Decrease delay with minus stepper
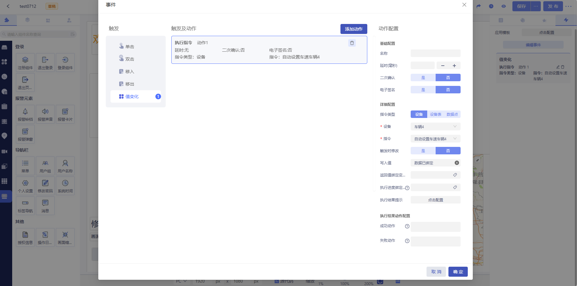The width and height of the screenshot is (577, 286). click(x=443, y=65)
